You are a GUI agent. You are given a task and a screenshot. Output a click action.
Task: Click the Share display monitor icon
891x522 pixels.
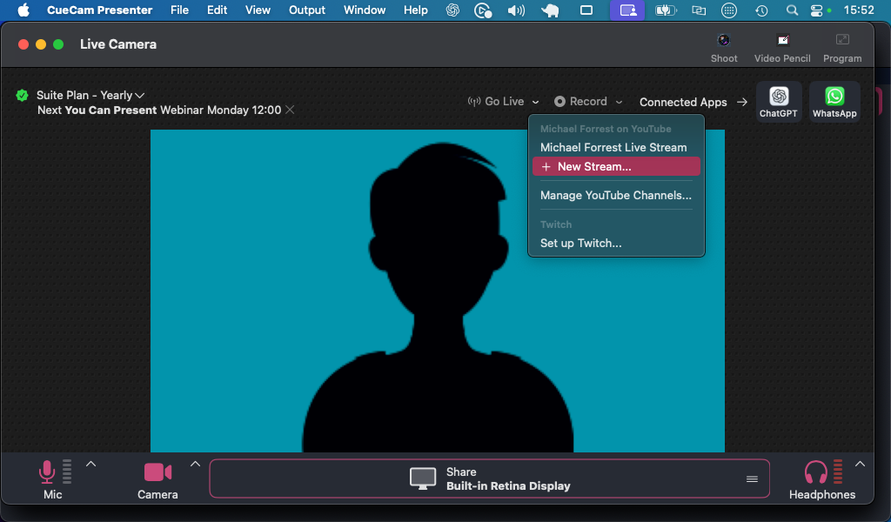point(423,478)
